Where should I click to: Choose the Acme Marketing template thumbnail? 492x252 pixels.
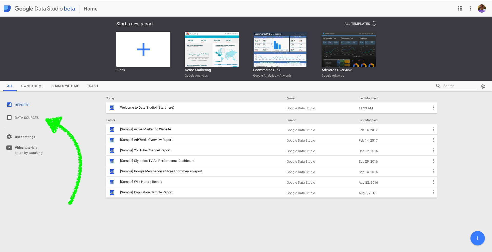[x=212, y=49]
